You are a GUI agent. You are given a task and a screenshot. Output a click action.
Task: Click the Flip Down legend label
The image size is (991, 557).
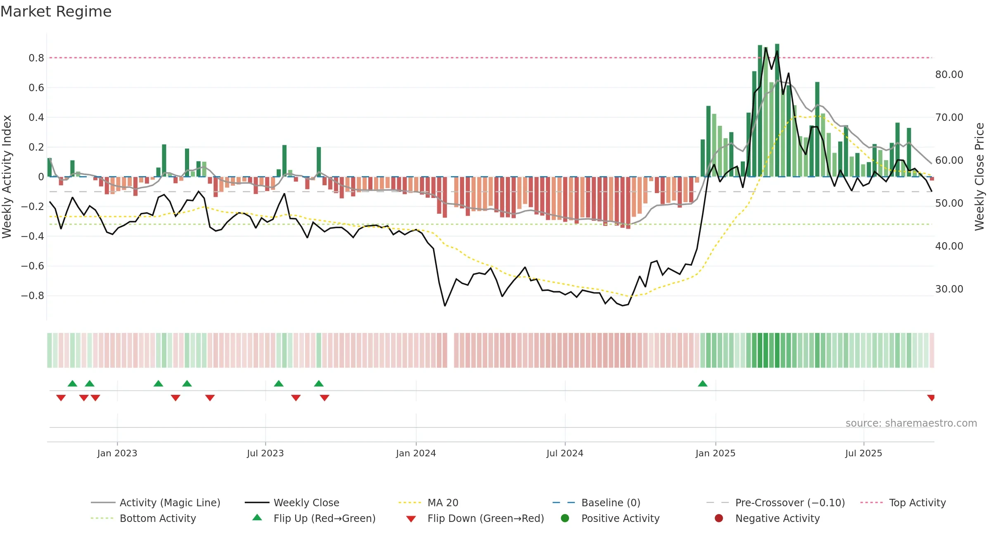(486, 518)
